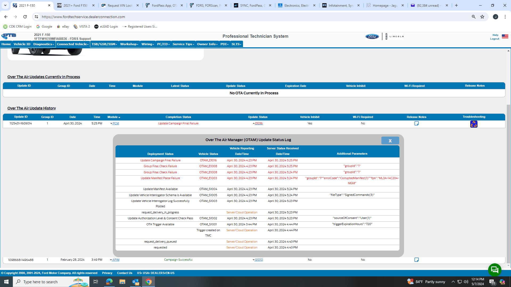The image size is (511, 287).
Task: Bookmark this page with star icon
Action: 482,17
